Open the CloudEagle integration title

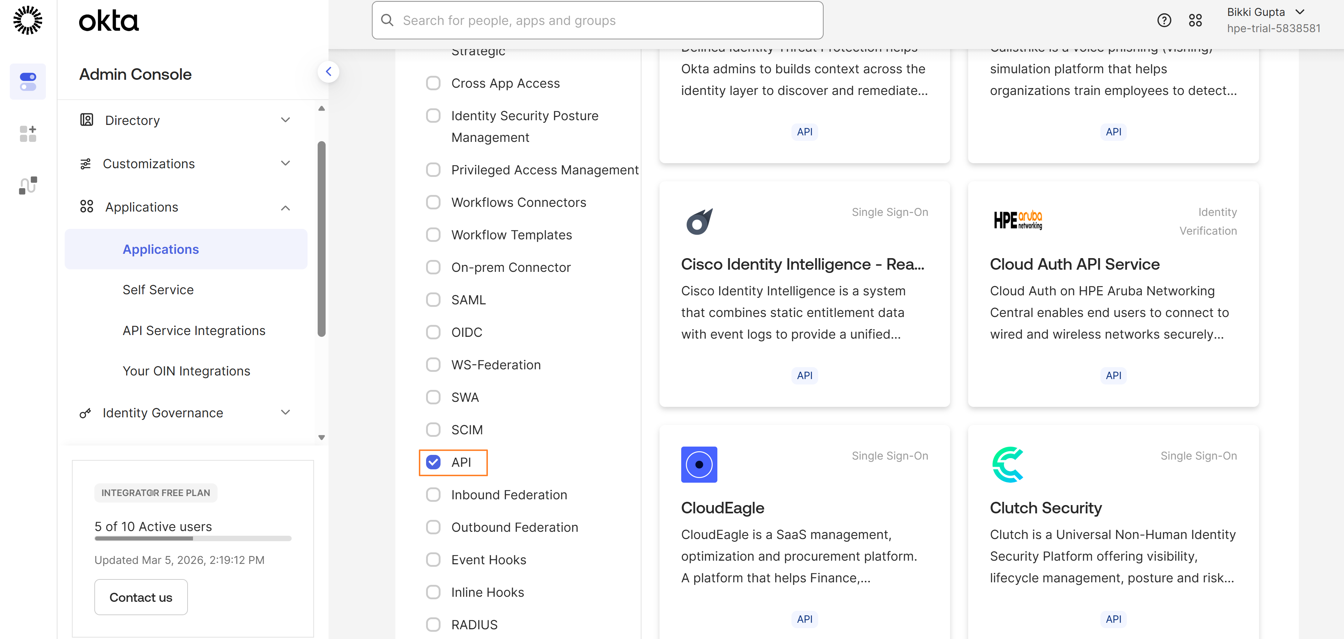click(723, 508)
